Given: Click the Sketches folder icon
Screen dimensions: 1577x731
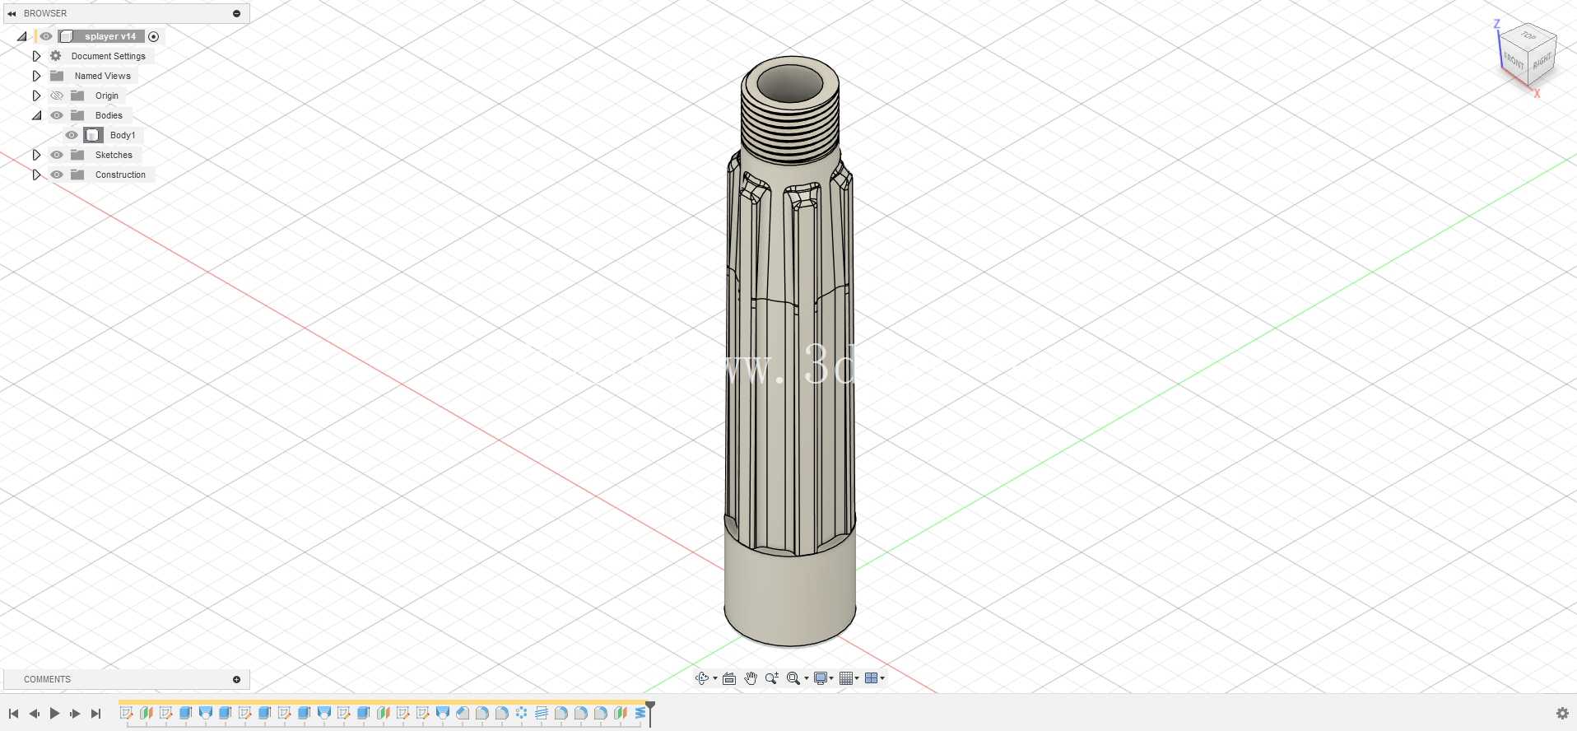Looking at the screenshot, I should click(77, 155).
